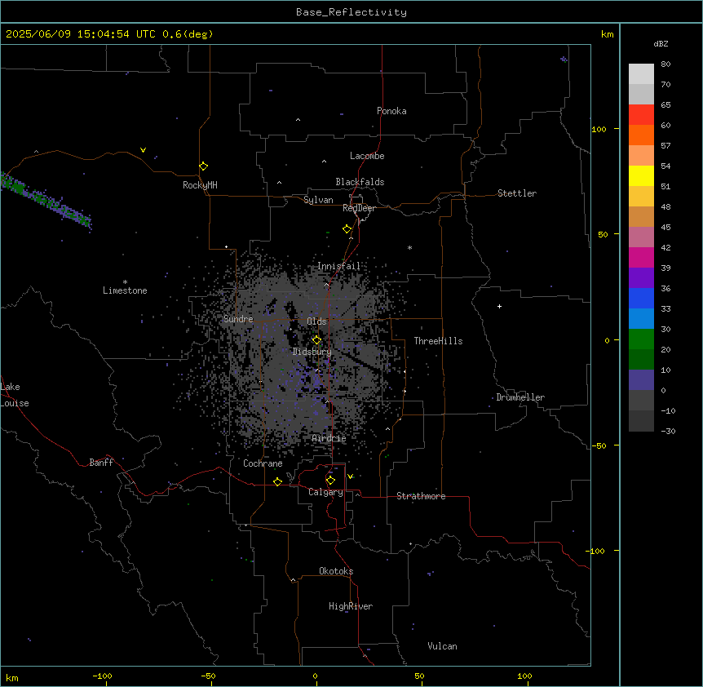Pick the bright green 30–20 dBZ swatch
Screen dimensions: 703x687
tap(641, 339)
